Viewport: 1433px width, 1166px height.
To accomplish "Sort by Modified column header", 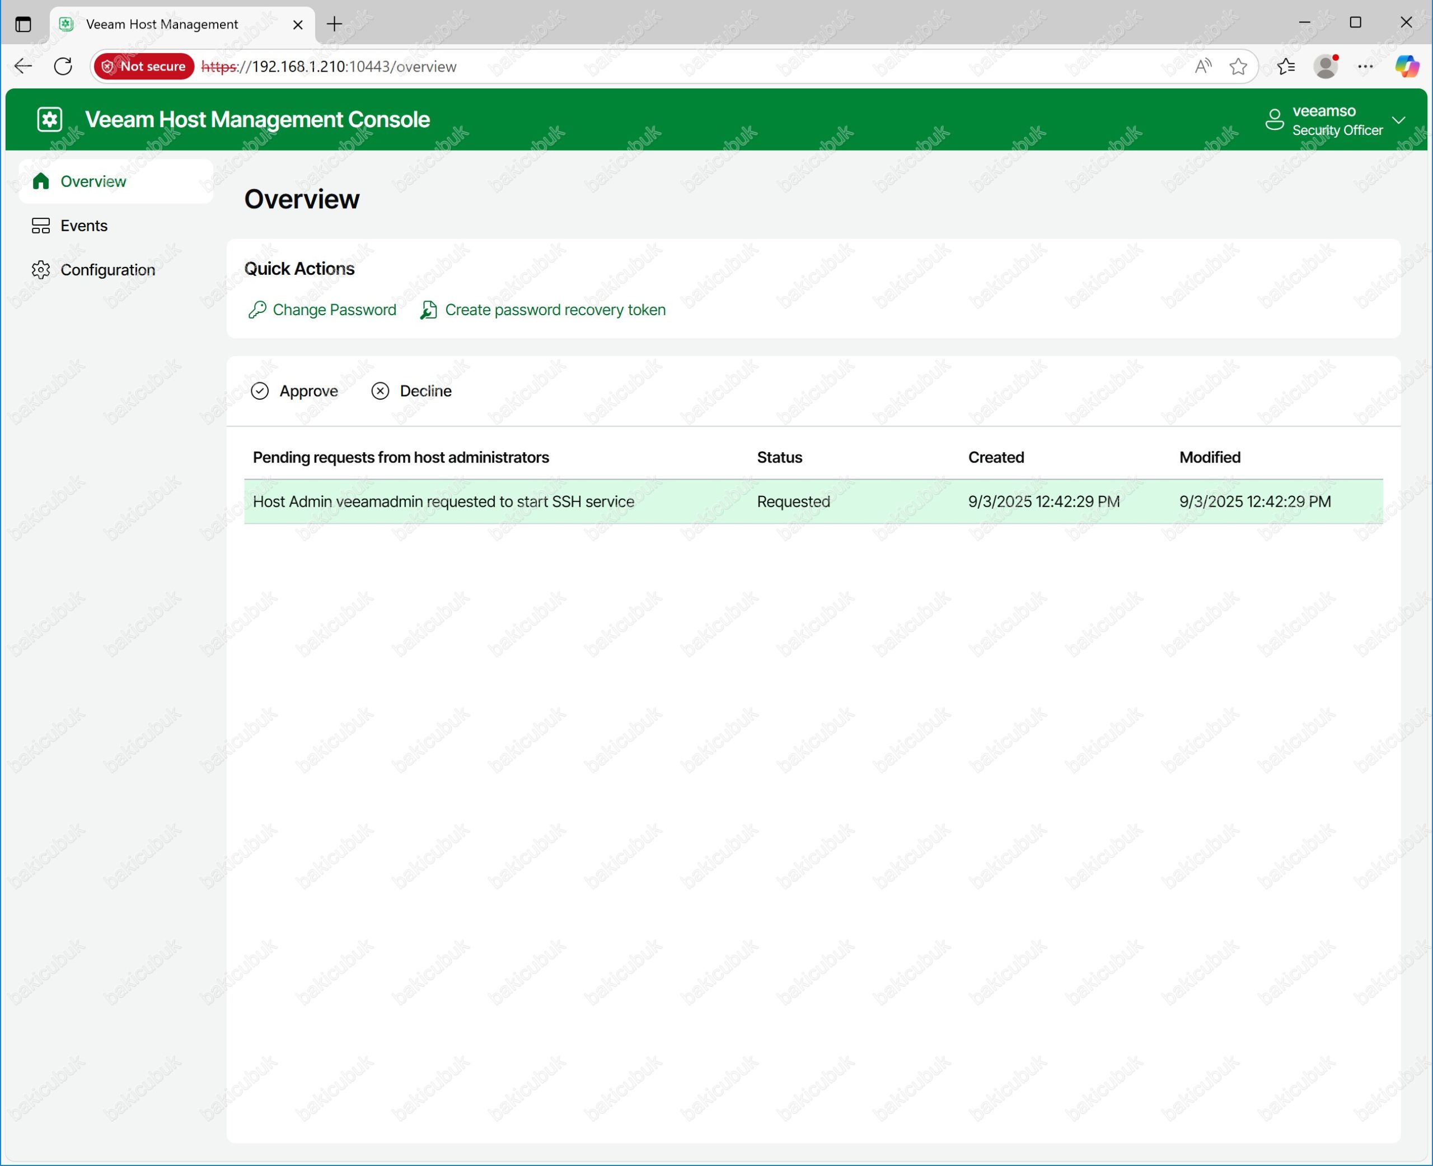I will tap(1210, 457).
